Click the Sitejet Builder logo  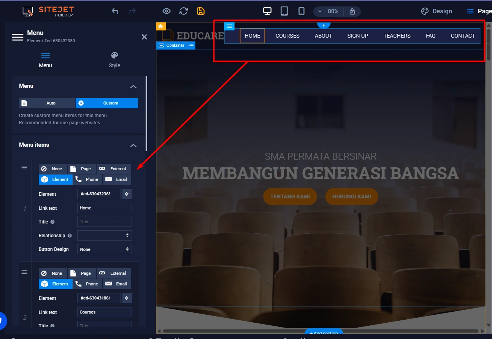tap(48, 11)
